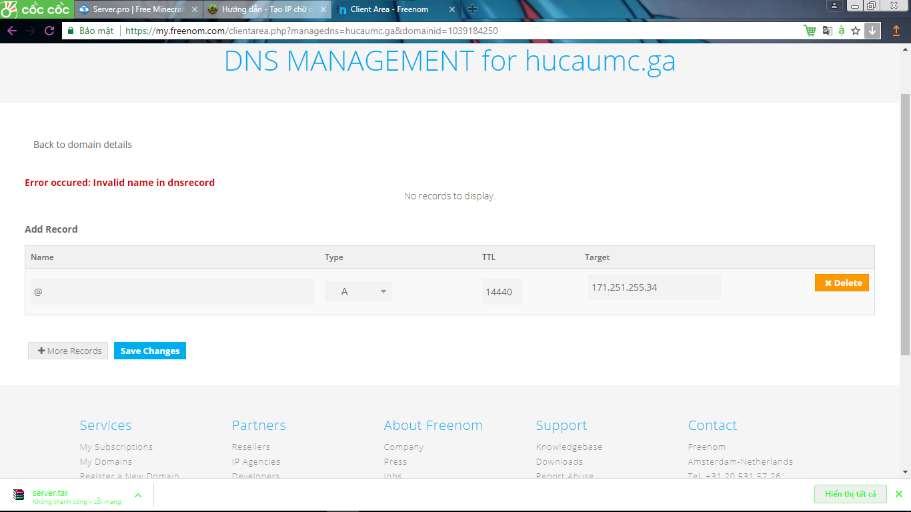Screen dimensions: 911x512
Task: Click the browser address bar URL
Action: 311,31
